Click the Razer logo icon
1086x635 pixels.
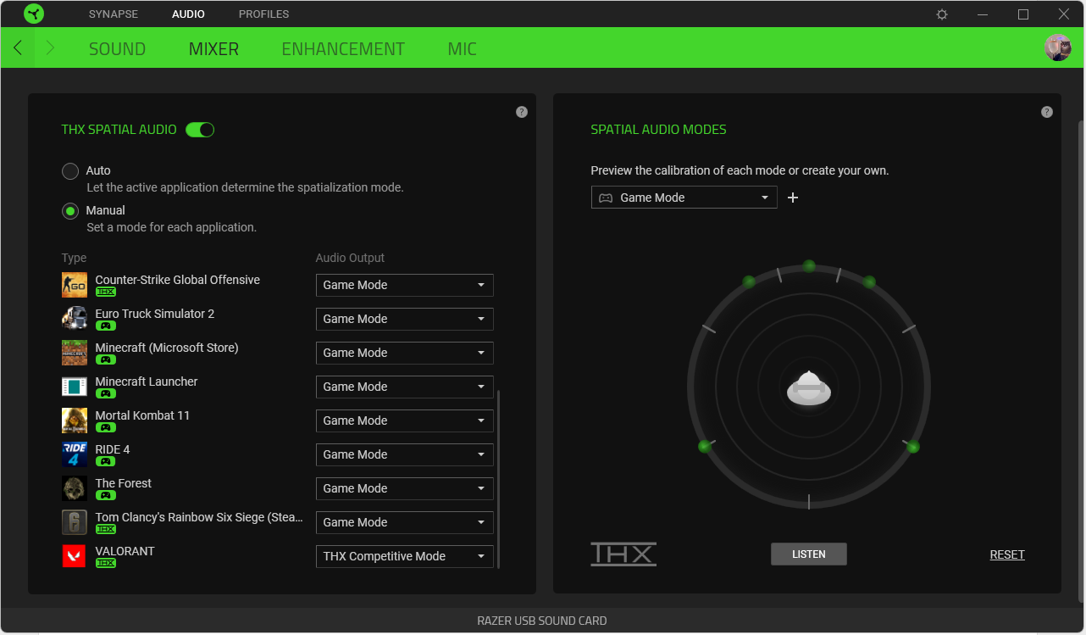click(x=34, y=14)
